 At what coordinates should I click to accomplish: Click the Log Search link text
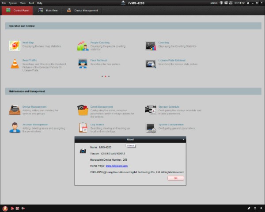(x=97, y=125)
